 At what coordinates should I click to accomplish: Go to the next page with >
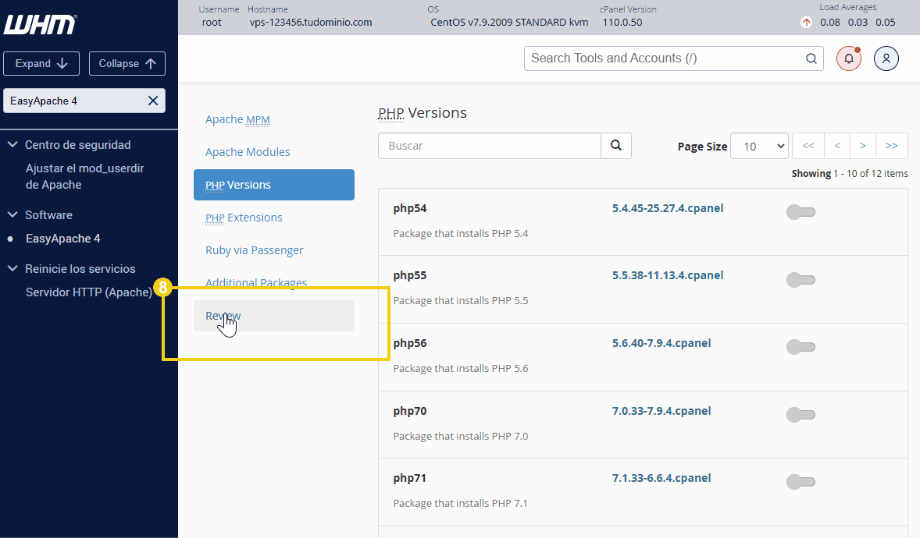pyautogui.click(x=862, y=146)
